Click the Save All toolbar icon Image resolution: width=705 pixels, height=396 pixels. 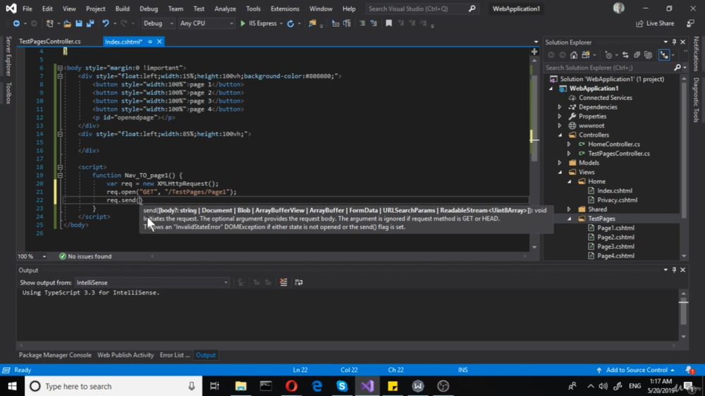click(x=90, y=23)
